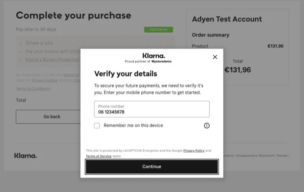Open the Terms & Conditions link

[x=33, y=89]
